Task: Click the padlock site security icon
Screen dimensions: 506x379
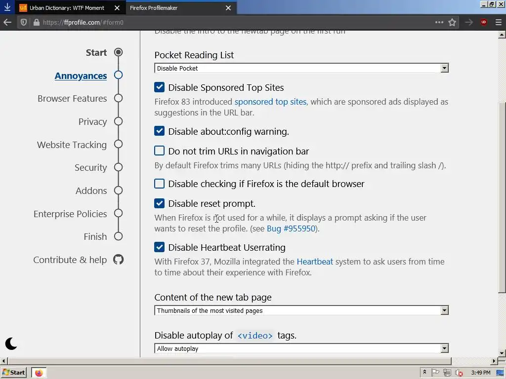Action: 37,22
